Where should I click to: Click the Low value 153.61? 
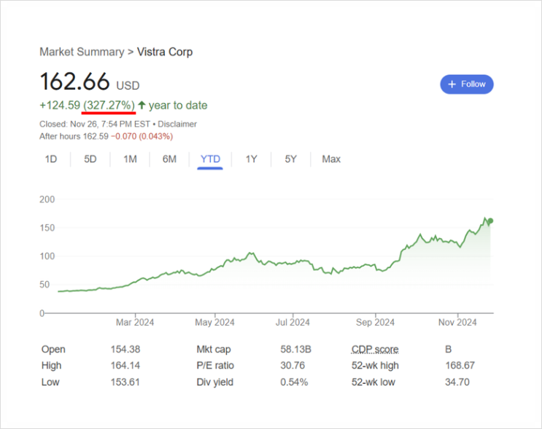(x=125, y=382)
